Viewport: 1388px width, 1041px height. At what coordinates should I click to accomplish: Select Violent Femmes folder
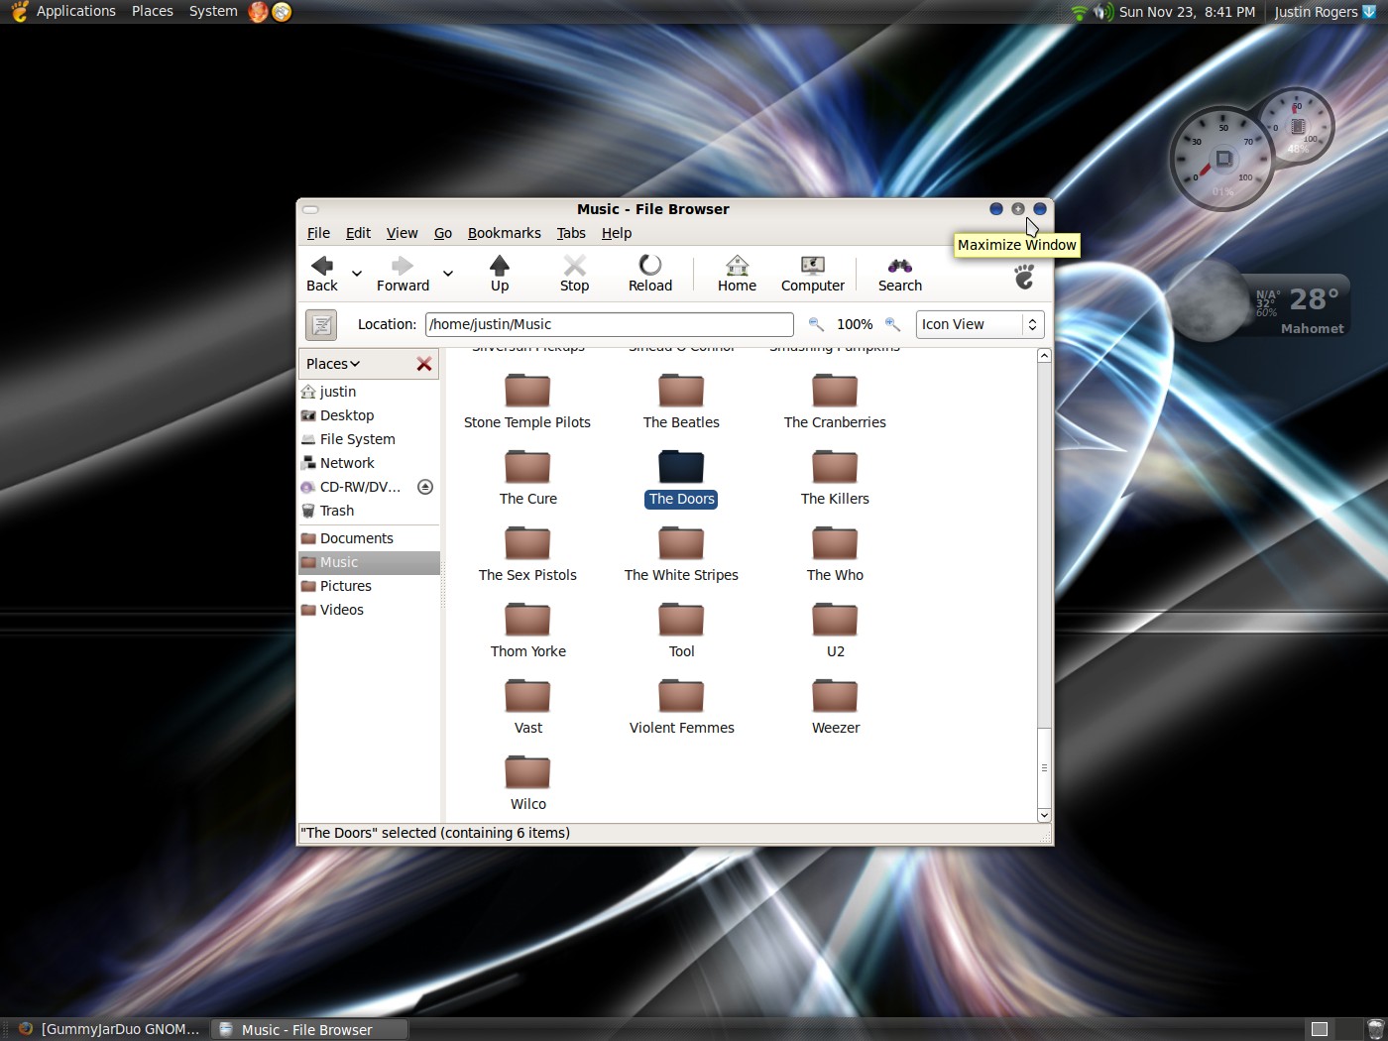pyautogui.click(x=681, y=707)
